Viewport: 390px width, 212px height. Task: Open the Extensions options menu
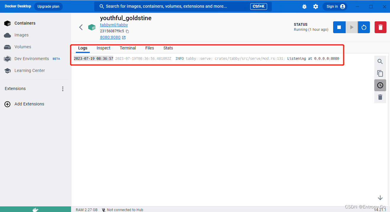(62, 89)
